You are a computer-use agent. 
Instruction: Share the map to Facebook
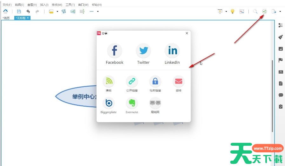[114, 50]
